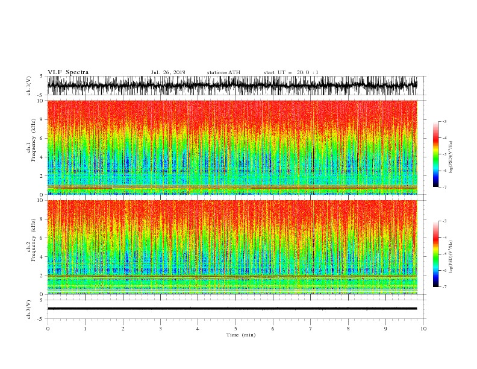Click time-axis tick label "2"
This screenshot has width=477, height=369.
(x=123, y=329)
